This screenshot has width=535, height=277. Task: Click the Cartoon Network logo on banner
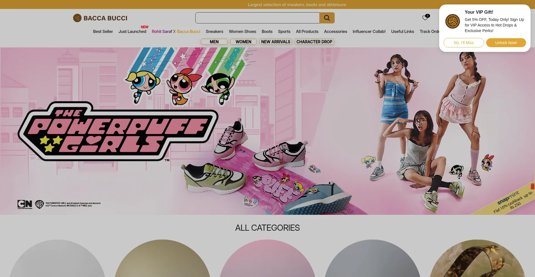coord(25,204)
